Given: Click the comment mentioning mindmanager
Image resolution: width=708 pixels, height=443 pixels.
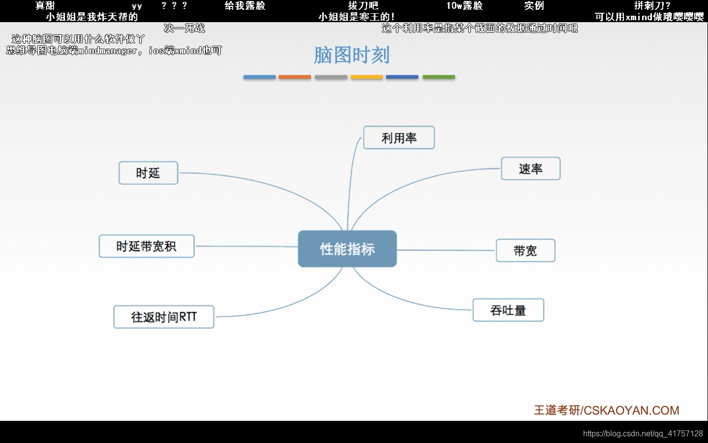Looking at the screenshot, I should 114,50.
